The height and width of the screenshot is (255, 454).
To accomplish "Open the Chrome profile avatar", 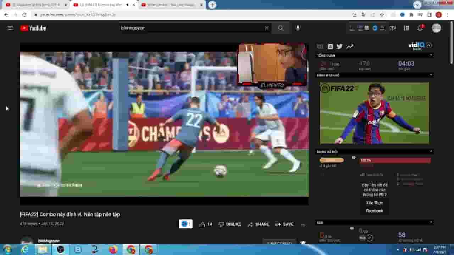I will click(439, 15).
